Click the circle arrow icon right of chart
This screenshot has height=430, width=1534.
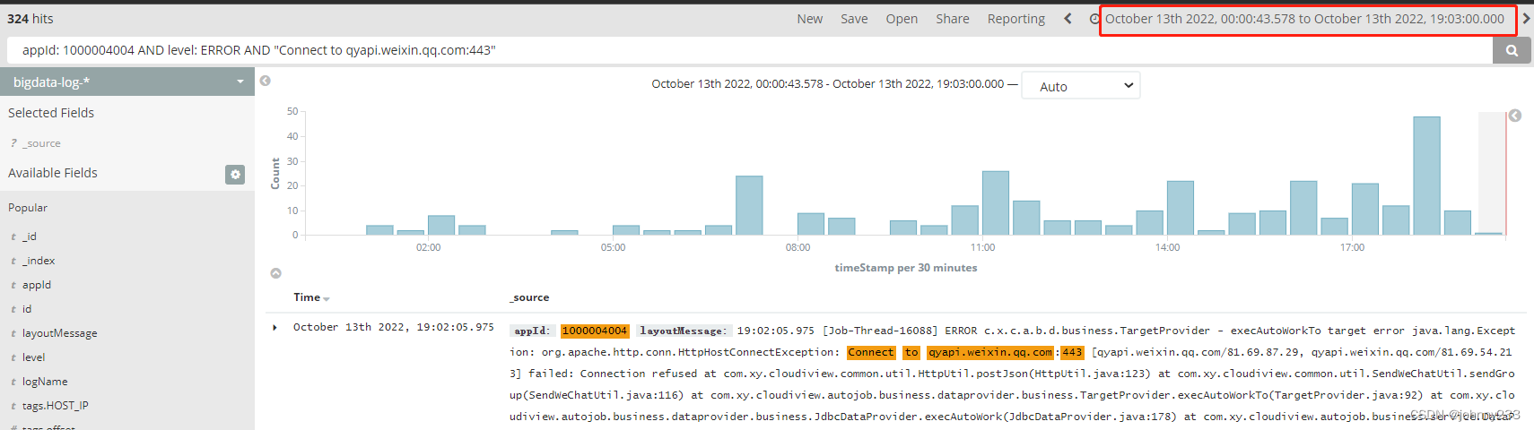point(1515,116)
